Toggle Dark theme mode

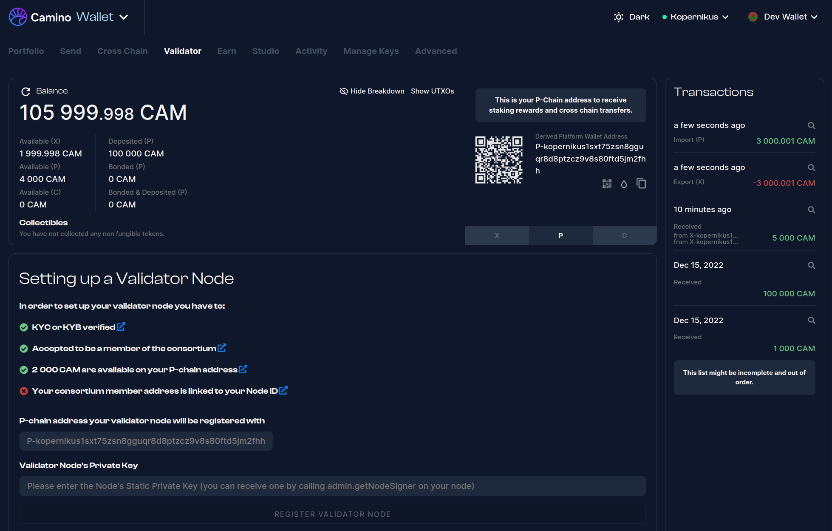[632, 17]
